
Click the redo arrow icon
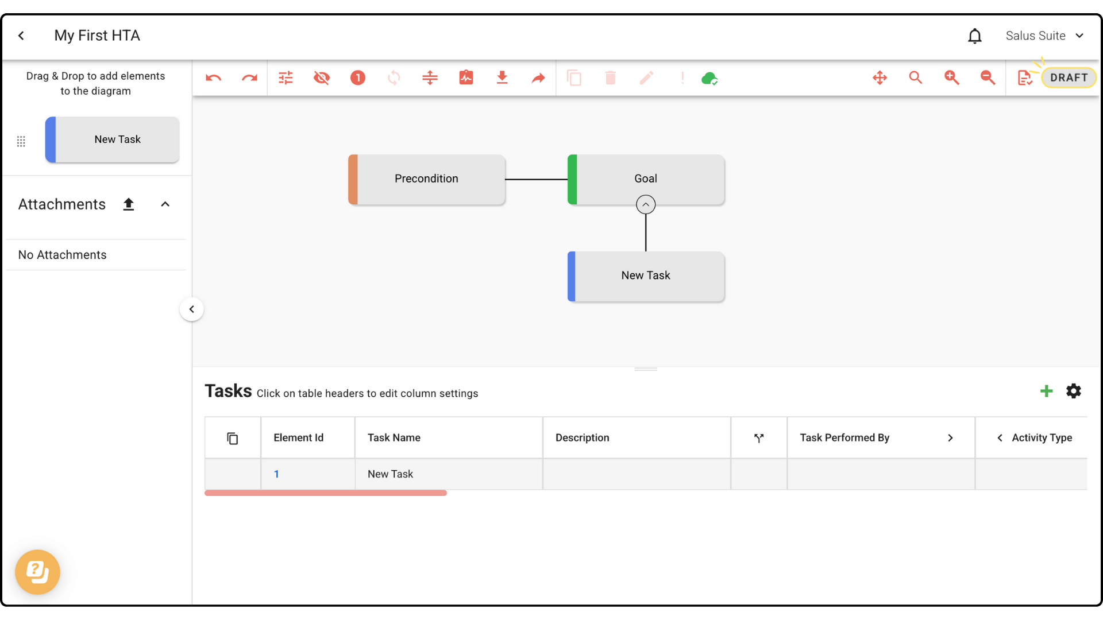249,78
